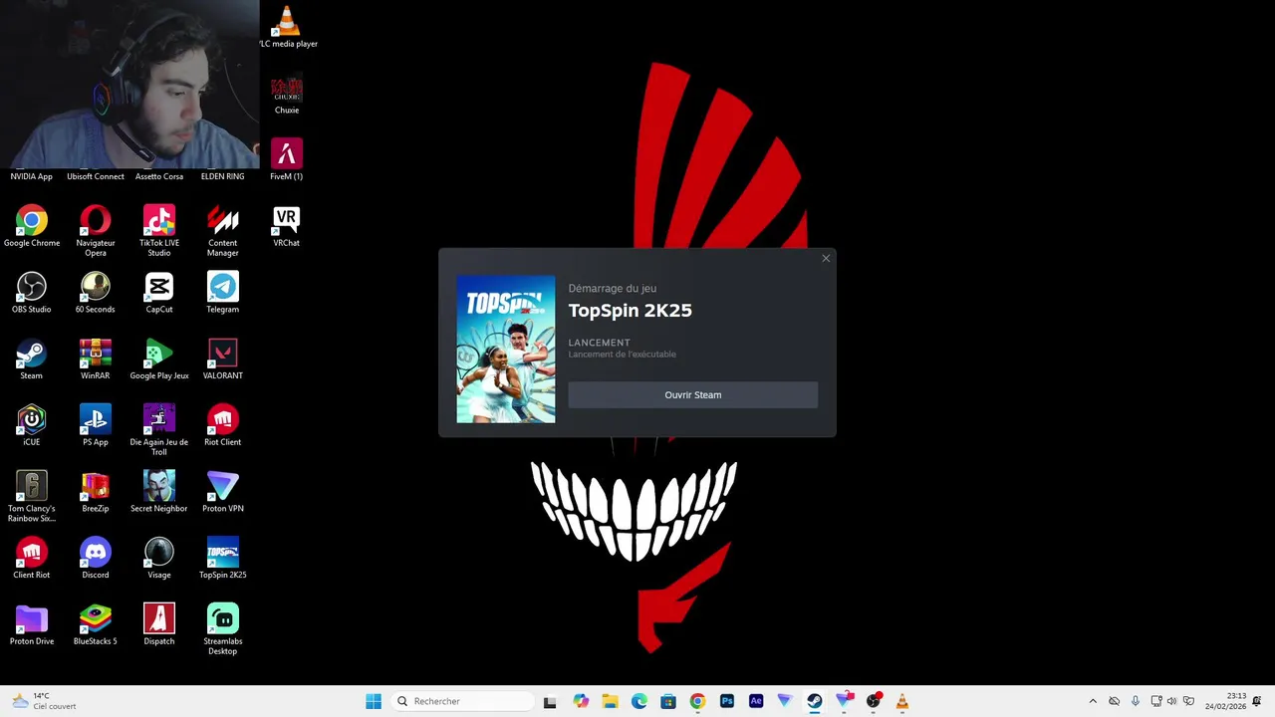
Task: Select the PS App desktop icon
Action: (96, 425)
